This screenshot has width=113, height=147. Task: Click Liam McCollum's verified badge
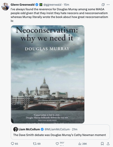click(42, 129)
